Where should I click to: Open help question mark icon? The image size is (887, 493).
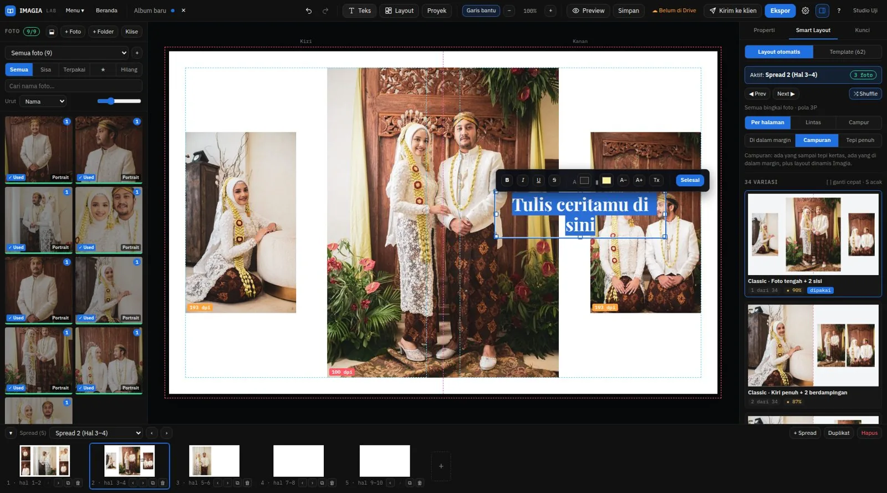[839, 11]
